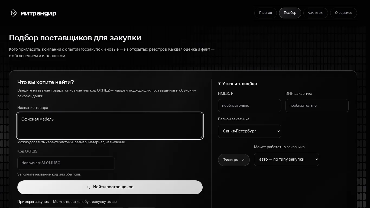The width and height of the screenshot is (370, 208).
Task: Click the Заполните название, код или оба поля hint
Action: click(x=49, y=174)
